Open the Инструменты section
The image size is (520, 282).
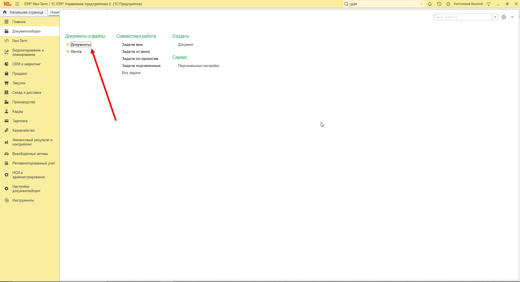pos(30,200)
